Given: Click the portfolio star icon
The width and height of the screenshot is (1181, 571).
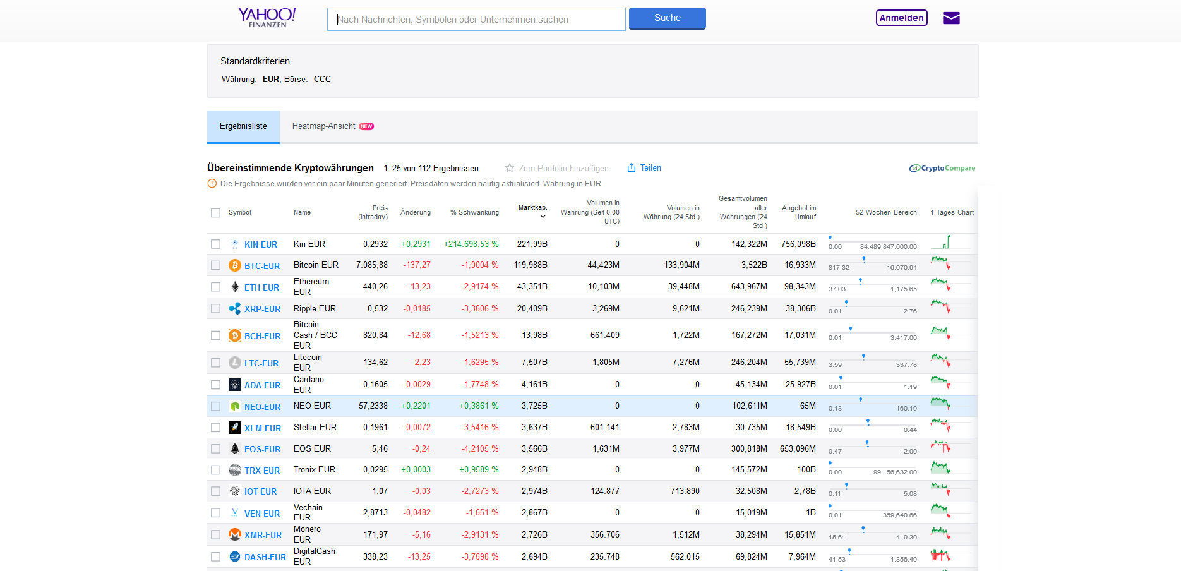Looking at the screenshot, I should pos(510,168).
